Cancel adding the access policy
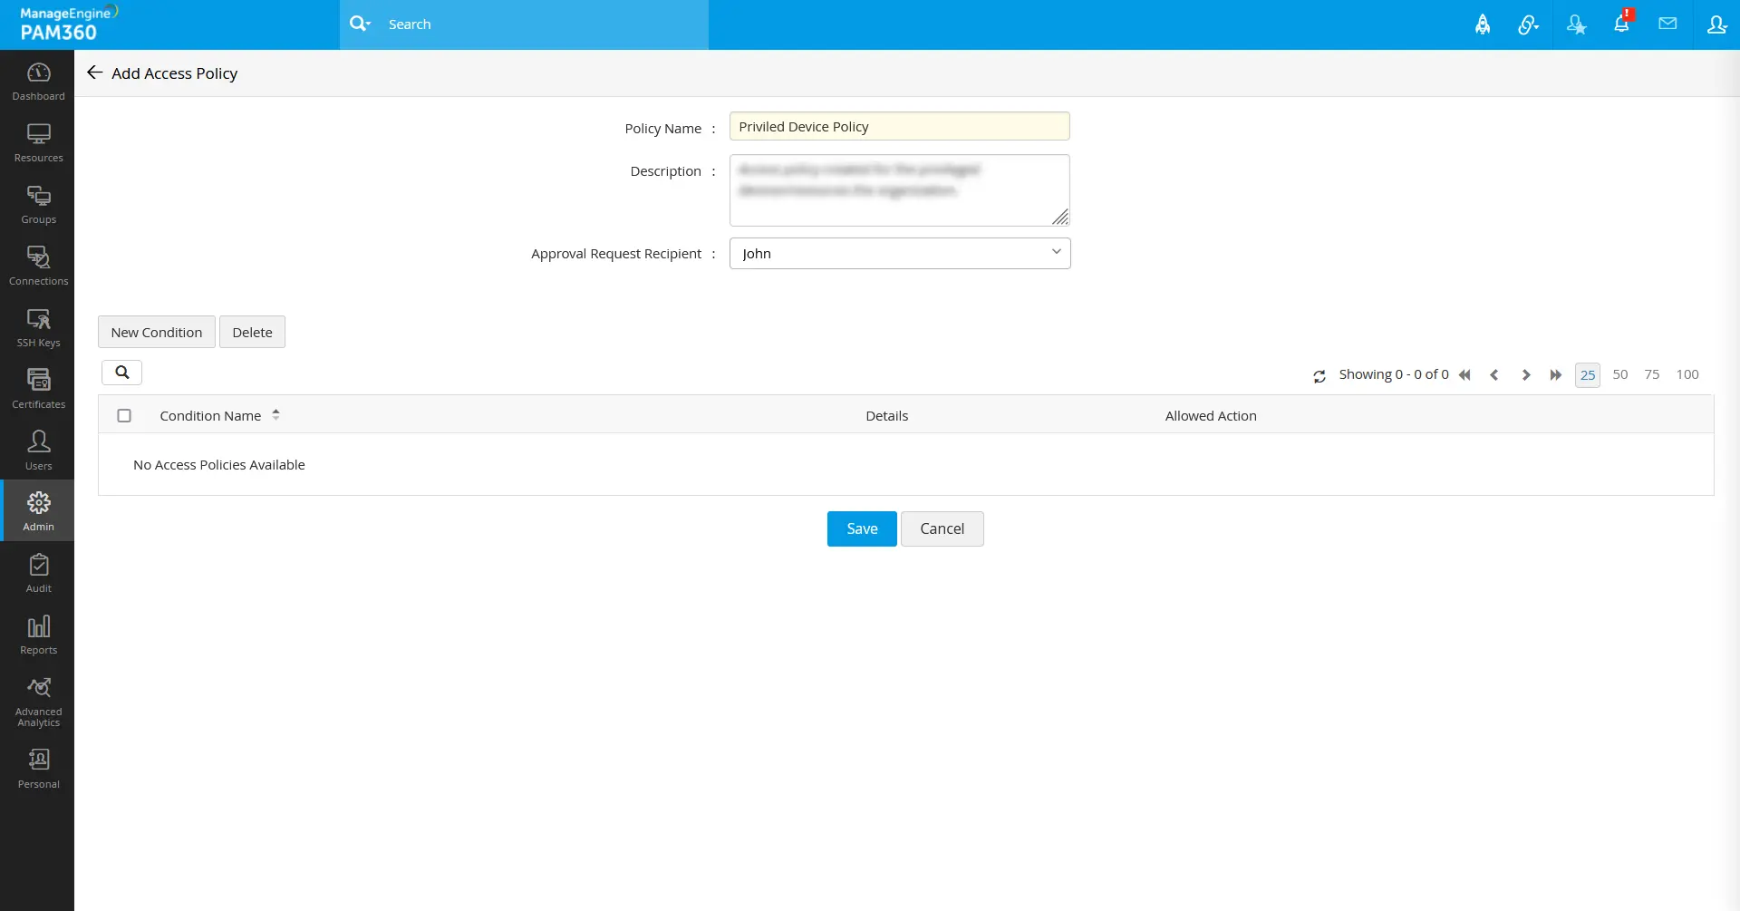Image resolution: width=1740 pixels, height=911 pixels. 942,528
